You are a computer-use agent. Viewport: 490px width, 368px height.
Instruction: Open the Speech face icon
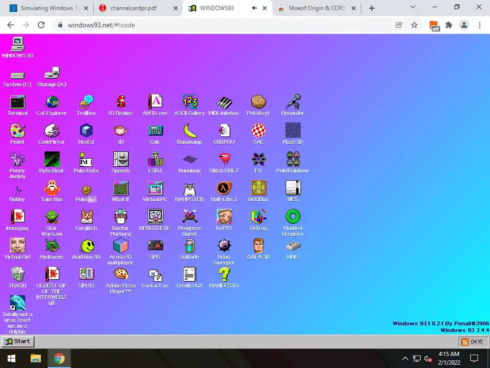pos(121,163)
